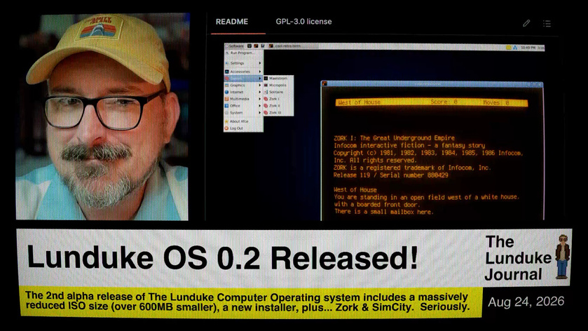This screenshot has height=331, width=588.
Task: Launch Solitaire from the games submenu
Action: (x=278, y=92)
